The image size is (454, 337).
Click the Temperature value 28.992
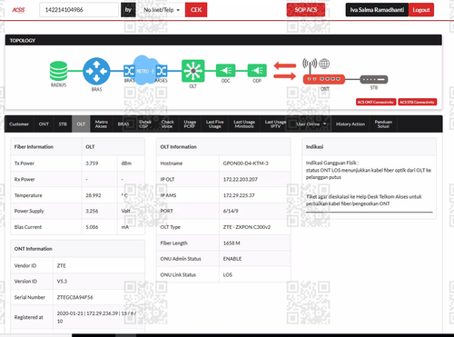(94, 195)
